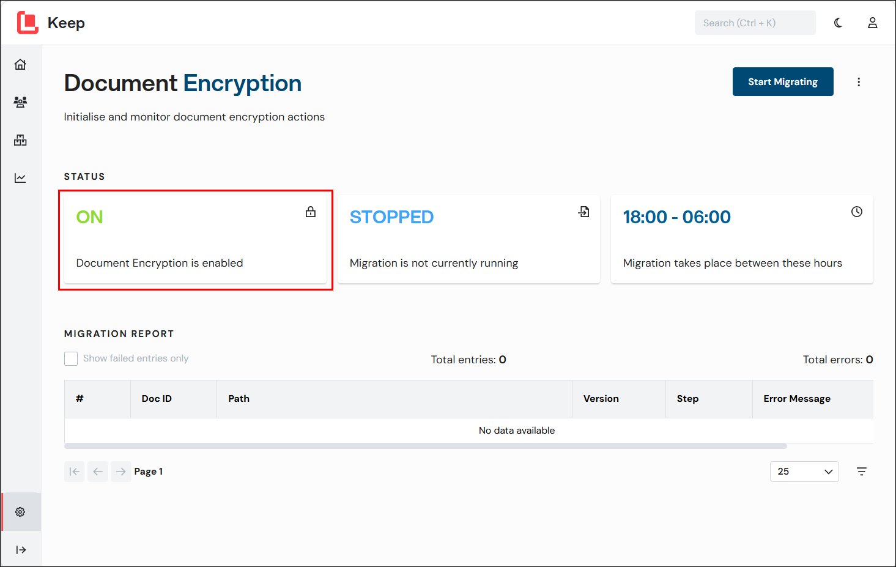Click Total entries: 0 label

[x=468, y=360]
